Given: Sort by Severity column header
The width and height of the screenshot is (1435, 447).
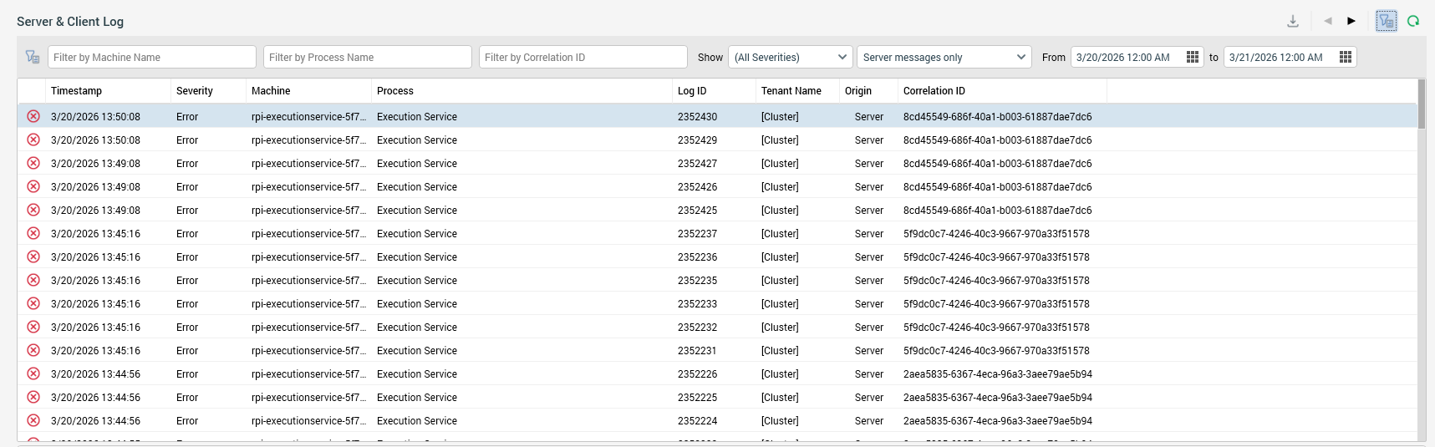Looking at the screenshot, I should click(208, 91).
